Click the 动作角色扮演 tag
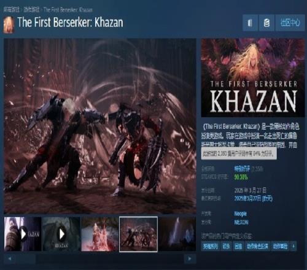Screen dimensions: 307x270 coord(257,246)
